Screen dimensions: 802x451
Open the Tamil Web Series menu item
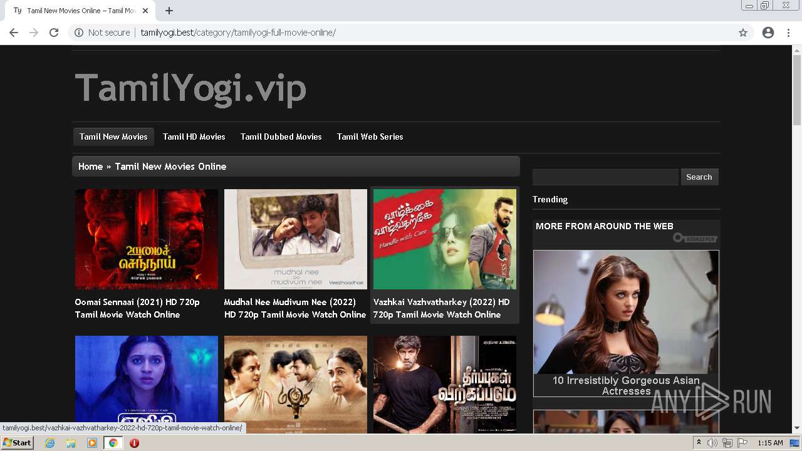point(370,137)
